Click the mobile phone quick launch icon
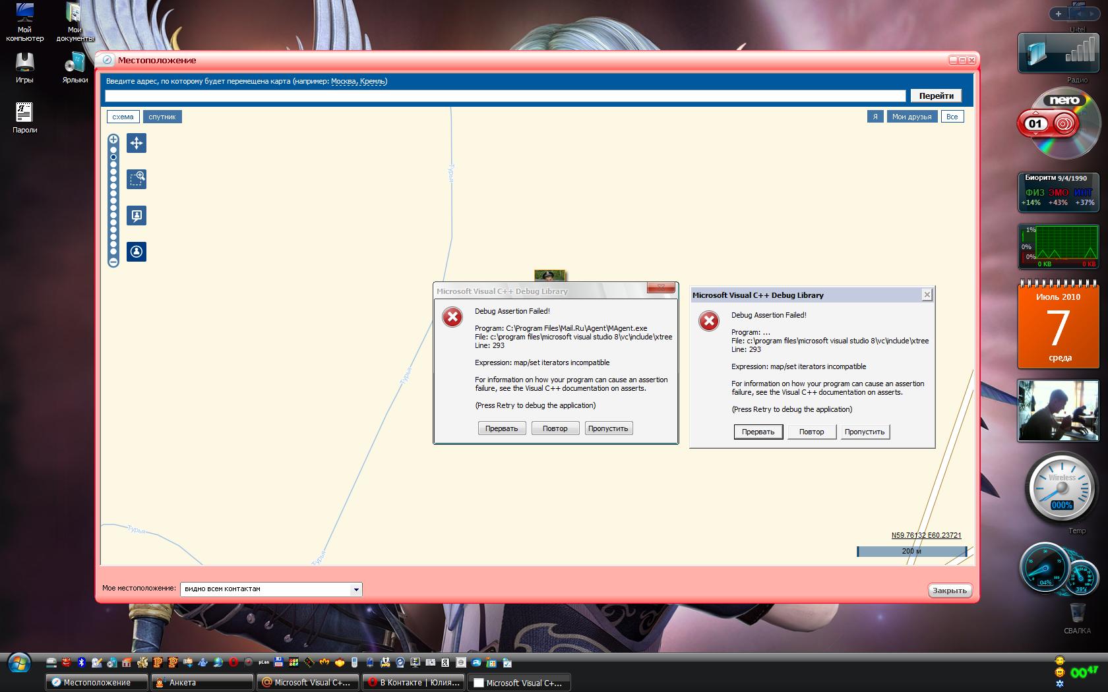This screenshot has height=692, width=1108. pyautogui.click(x=355, y=662)
